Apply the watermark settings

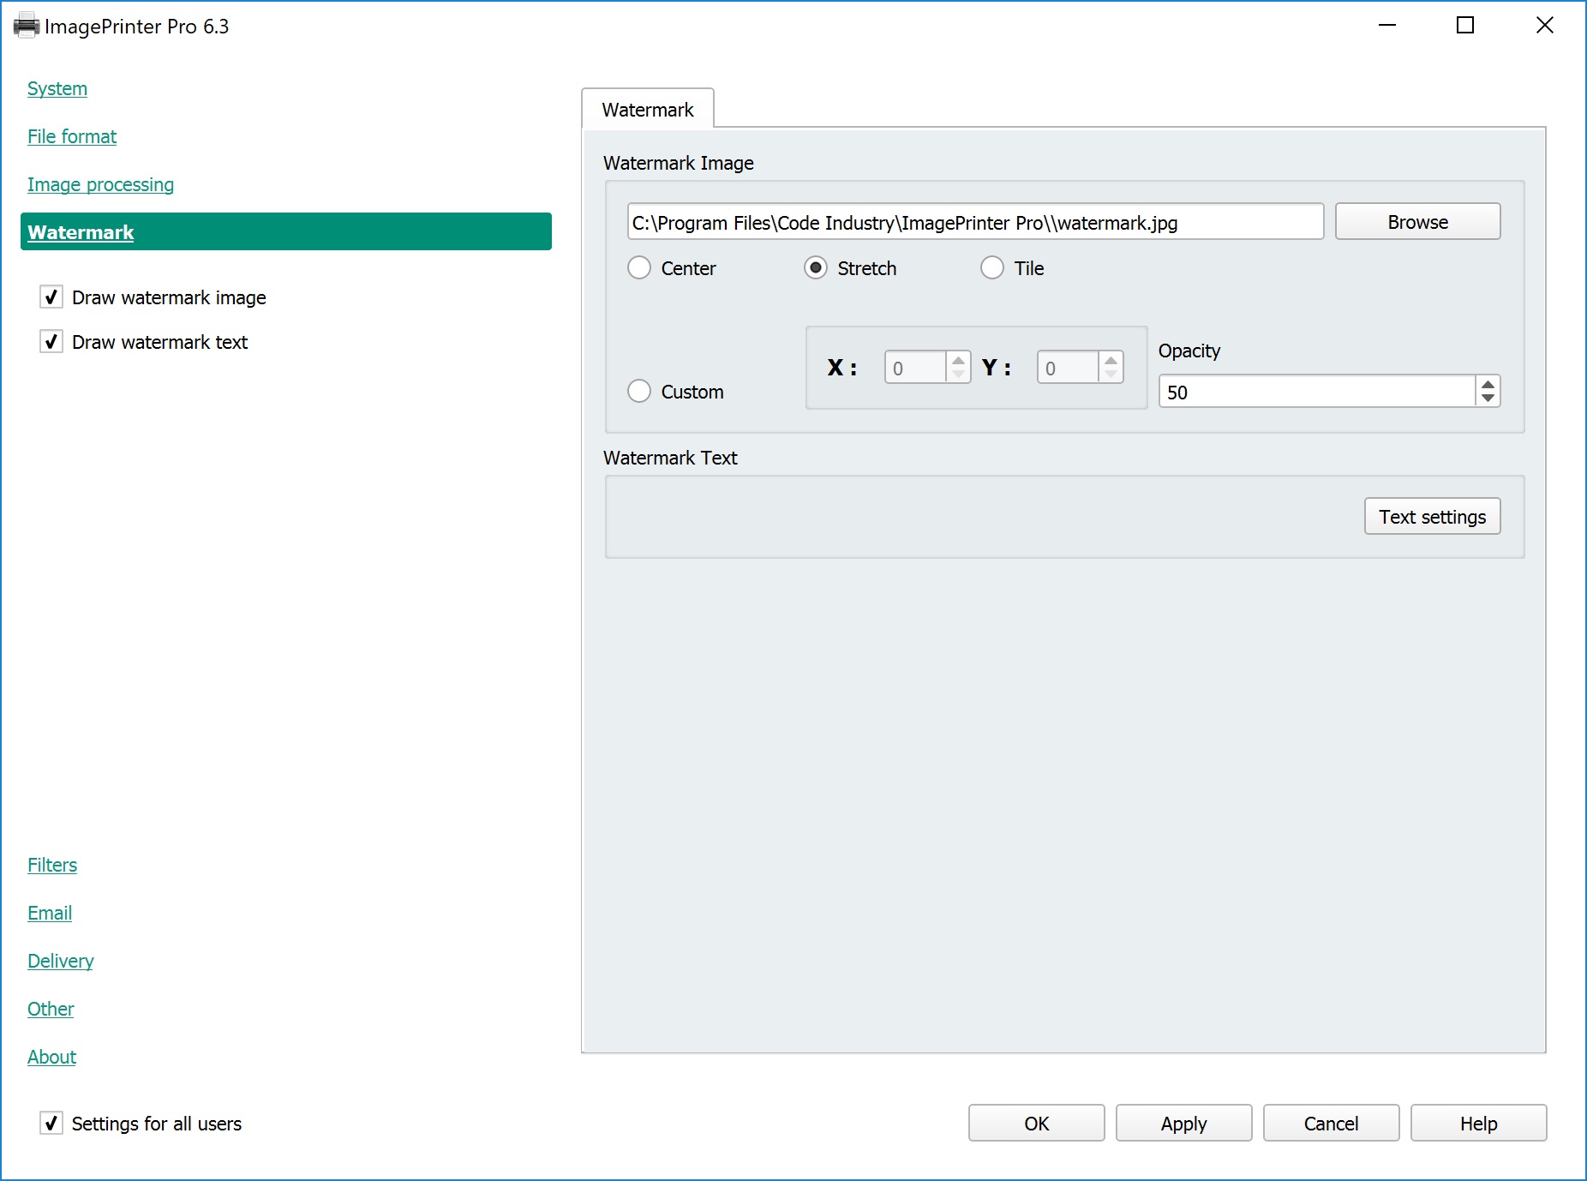click(1184, 1124)
